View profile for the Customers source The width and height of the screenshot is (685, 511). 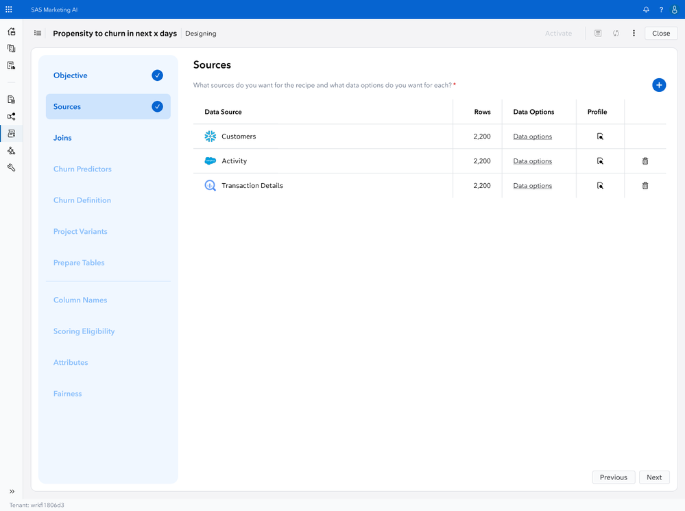point(600,136)
